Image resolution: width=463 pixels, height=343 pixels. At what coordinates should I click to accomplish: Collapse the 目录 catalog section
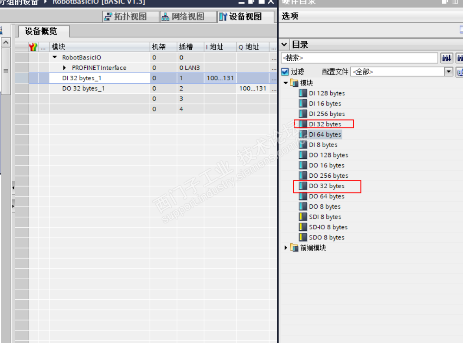click(284, 45)
